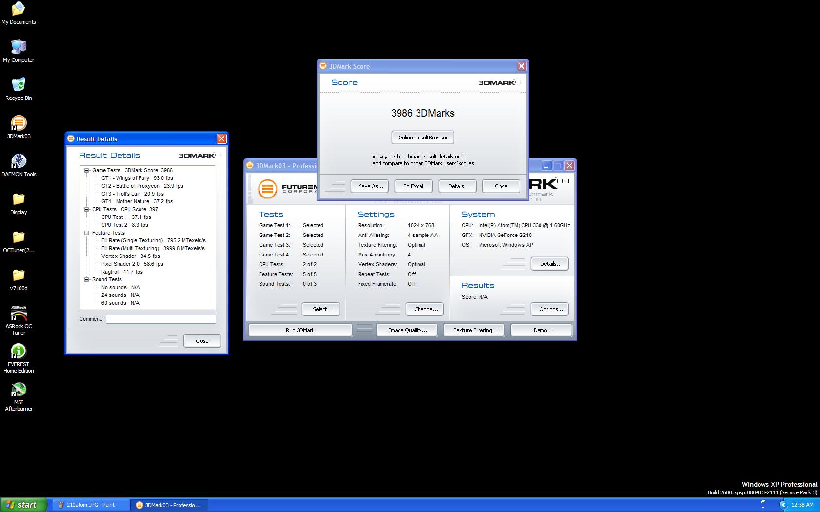Click the GFX NVIDIA GeForce G210 text
This screenshot has width=820, height=512.
click(497, 235)
